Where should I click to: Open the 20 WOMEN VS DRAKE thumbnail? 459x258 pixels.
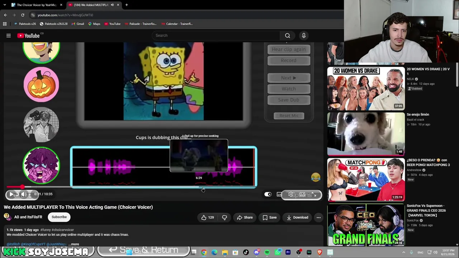366,88
